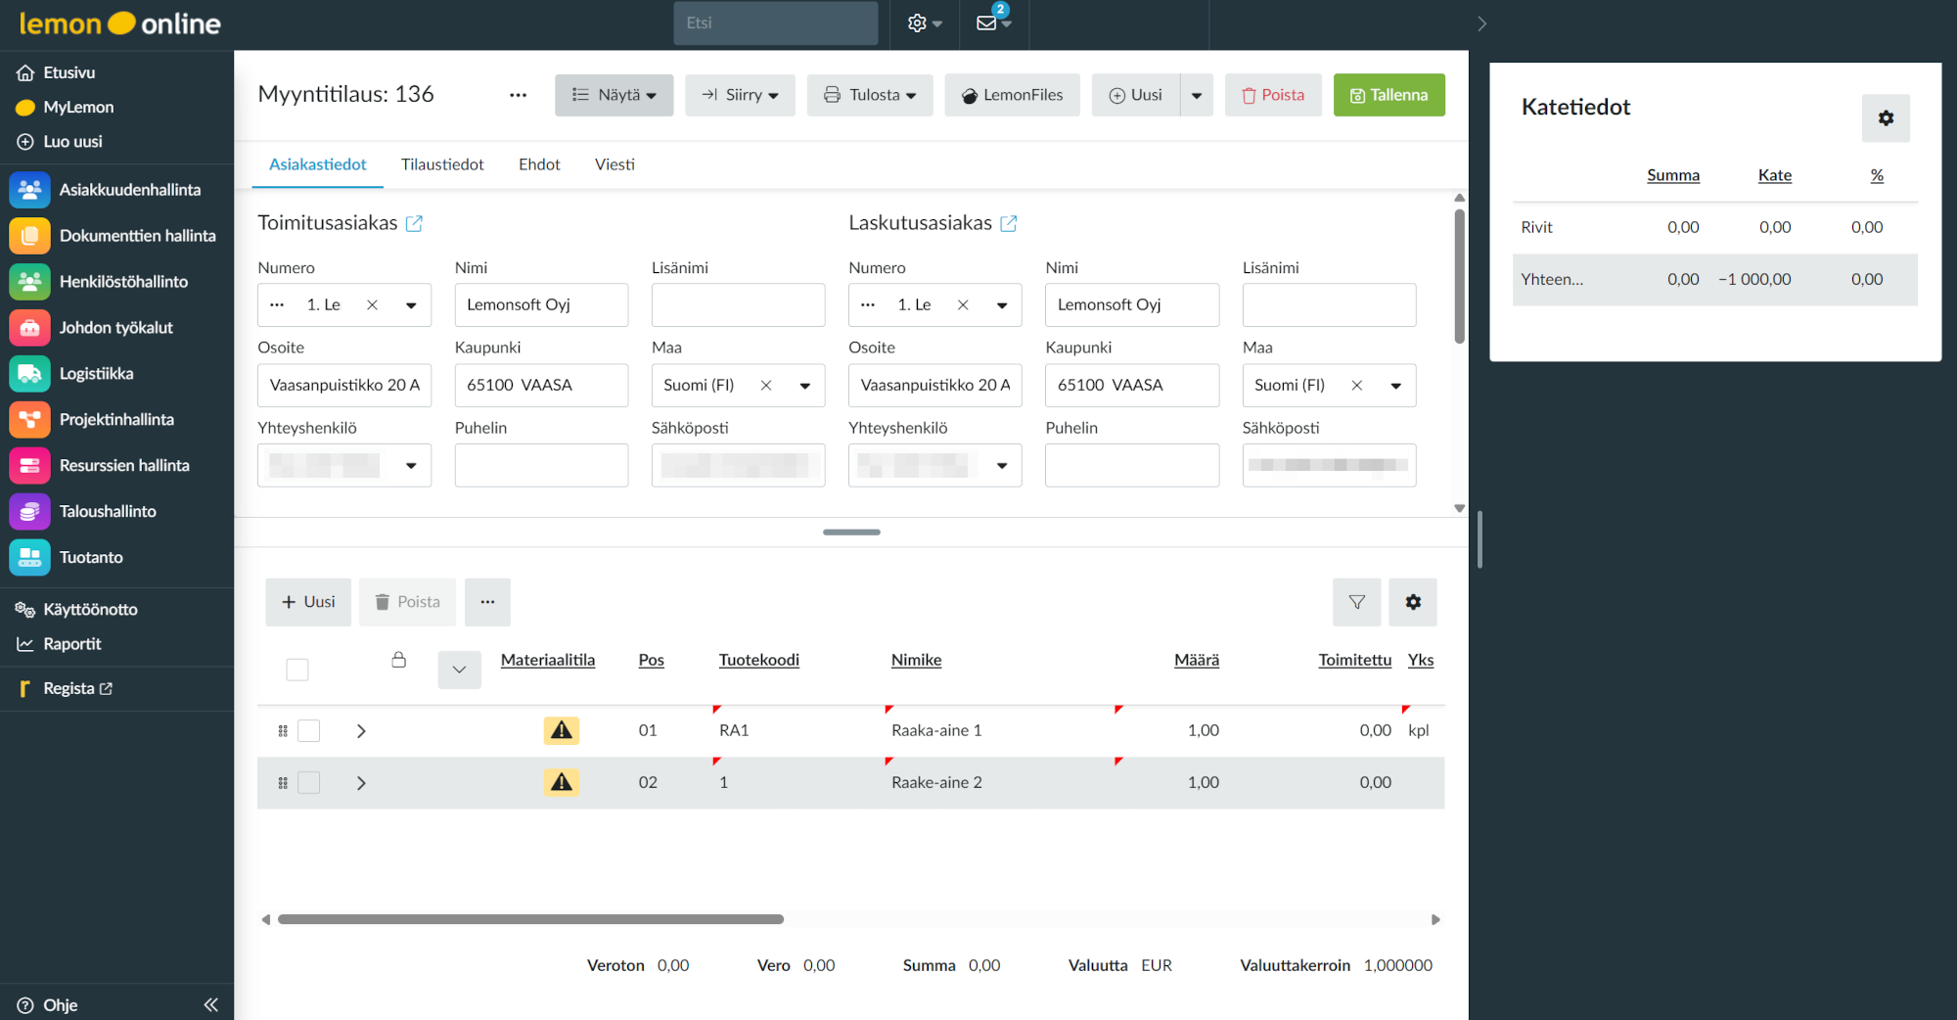Image resolution: width=1957 pixels, height=1020 pixels.
Task: Open the Taloushallinto module icon
Action: (x=29, y=512)
